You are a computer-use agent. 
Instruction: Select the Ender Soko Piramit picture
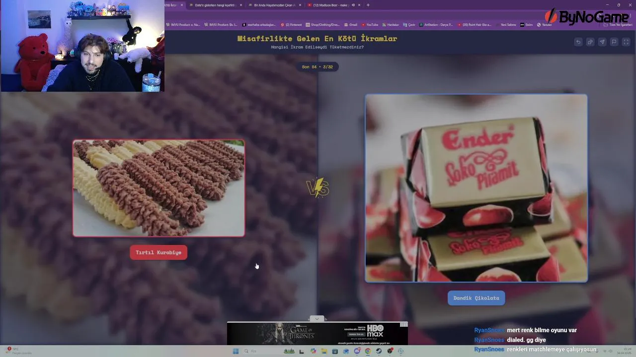point(476,188)
